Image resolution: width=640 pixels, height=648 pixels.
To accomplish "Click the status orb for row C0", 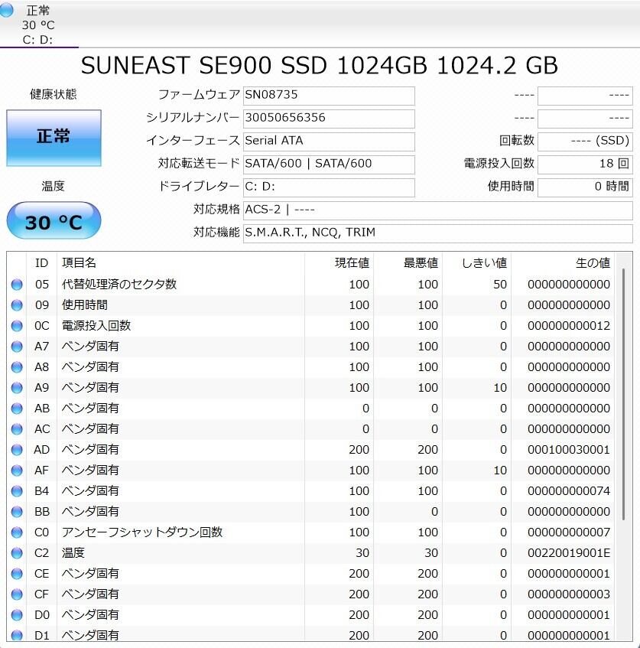I will (x=17, y=532).
